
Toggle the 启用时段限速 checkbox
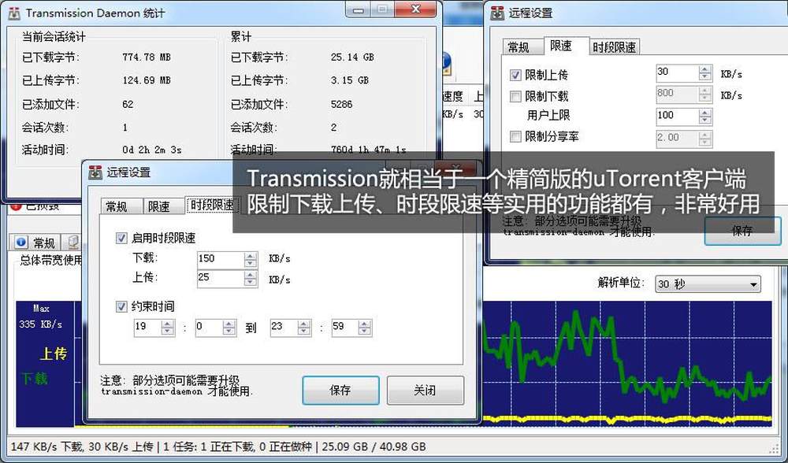point(121,238)
